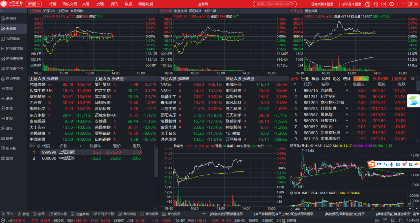Toggle the Sogou IME 中 Chinese/English mode

[379, 164]
